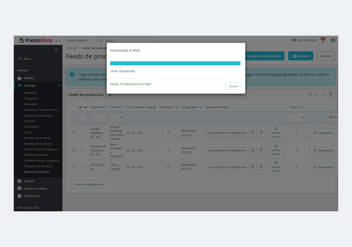Sort the Activo column descending
The image size is (352, 247).
[299, 107]
